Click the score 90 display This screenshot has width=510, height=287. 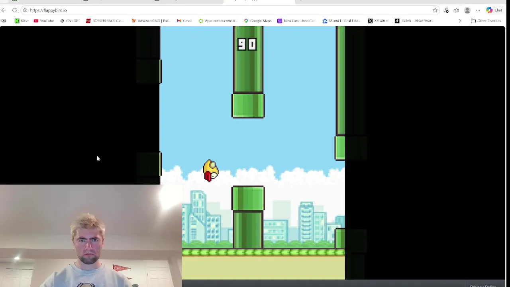tap(247, 44)
